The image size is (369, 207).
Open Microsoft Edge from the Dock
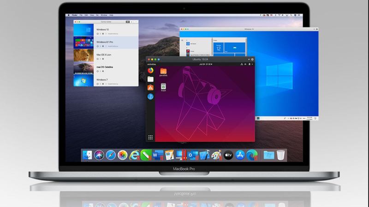(251, 155)
